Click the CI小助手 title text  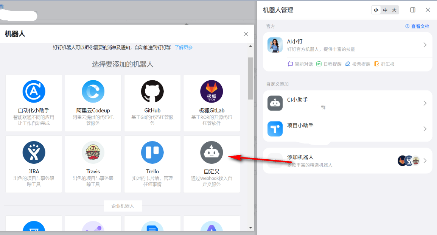pos(297,100)
